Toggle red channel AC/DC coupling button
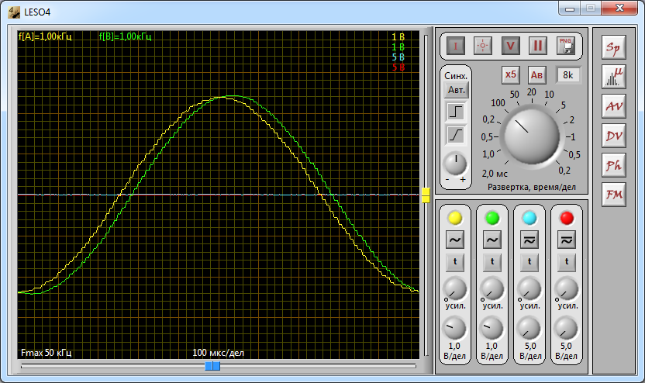Viewport: 645px width, 383px height. pos(567,240)
